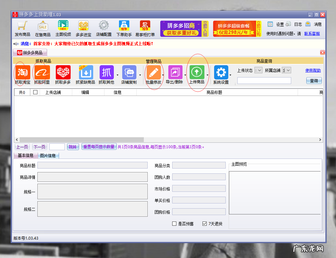336x258 pixels.
Task: Click the 抓取多多 icon
Action: click(63, 73)
